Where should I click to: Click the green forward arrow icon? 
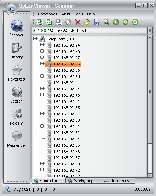[126, 22]
